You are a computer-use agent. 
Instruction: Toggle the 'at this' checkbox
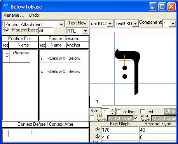pos(119,112)
